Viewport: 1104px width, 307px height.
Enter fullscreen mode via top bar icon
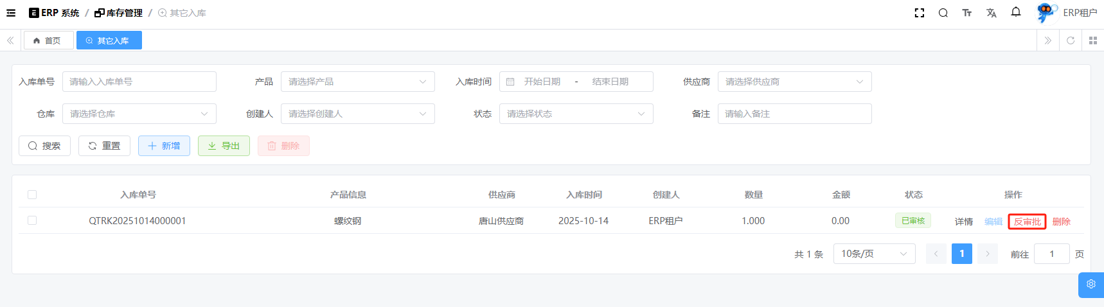(x=919, y=13)
